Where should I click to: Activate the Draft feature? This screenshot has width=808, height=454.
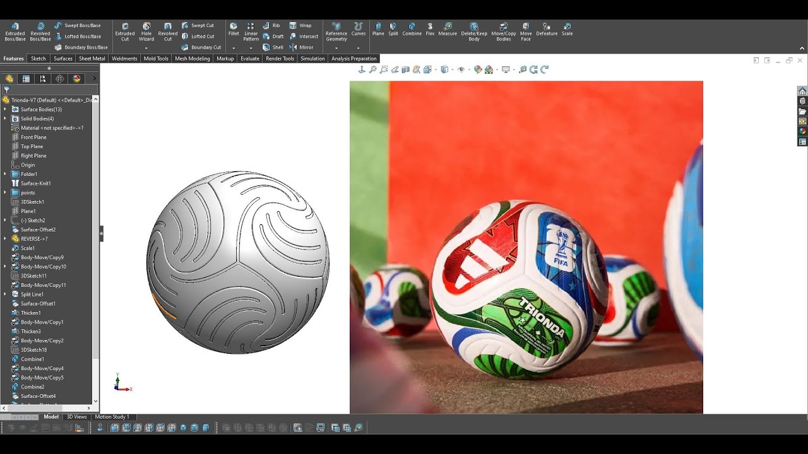[x=273, y=36]
